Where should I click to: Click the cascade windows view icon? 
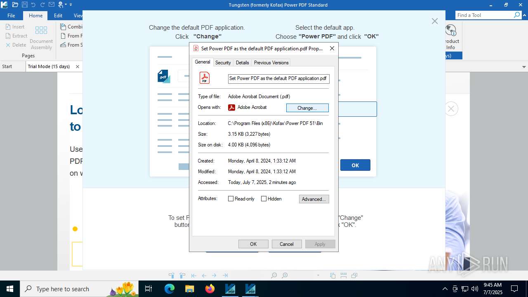click(x=354, y=276)
